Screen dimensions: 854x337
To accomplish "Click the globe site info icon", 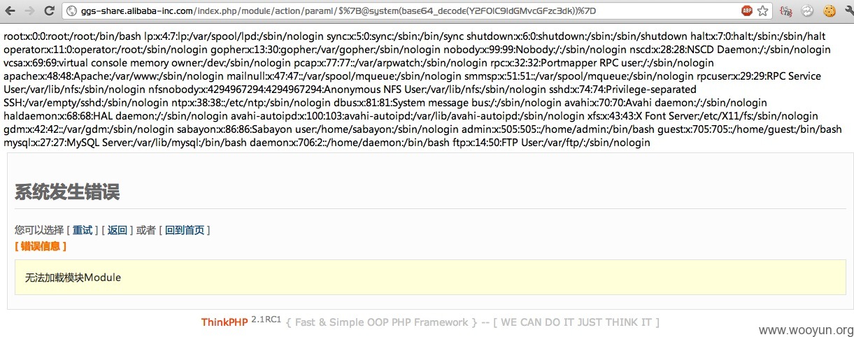I will click(72, 11).
